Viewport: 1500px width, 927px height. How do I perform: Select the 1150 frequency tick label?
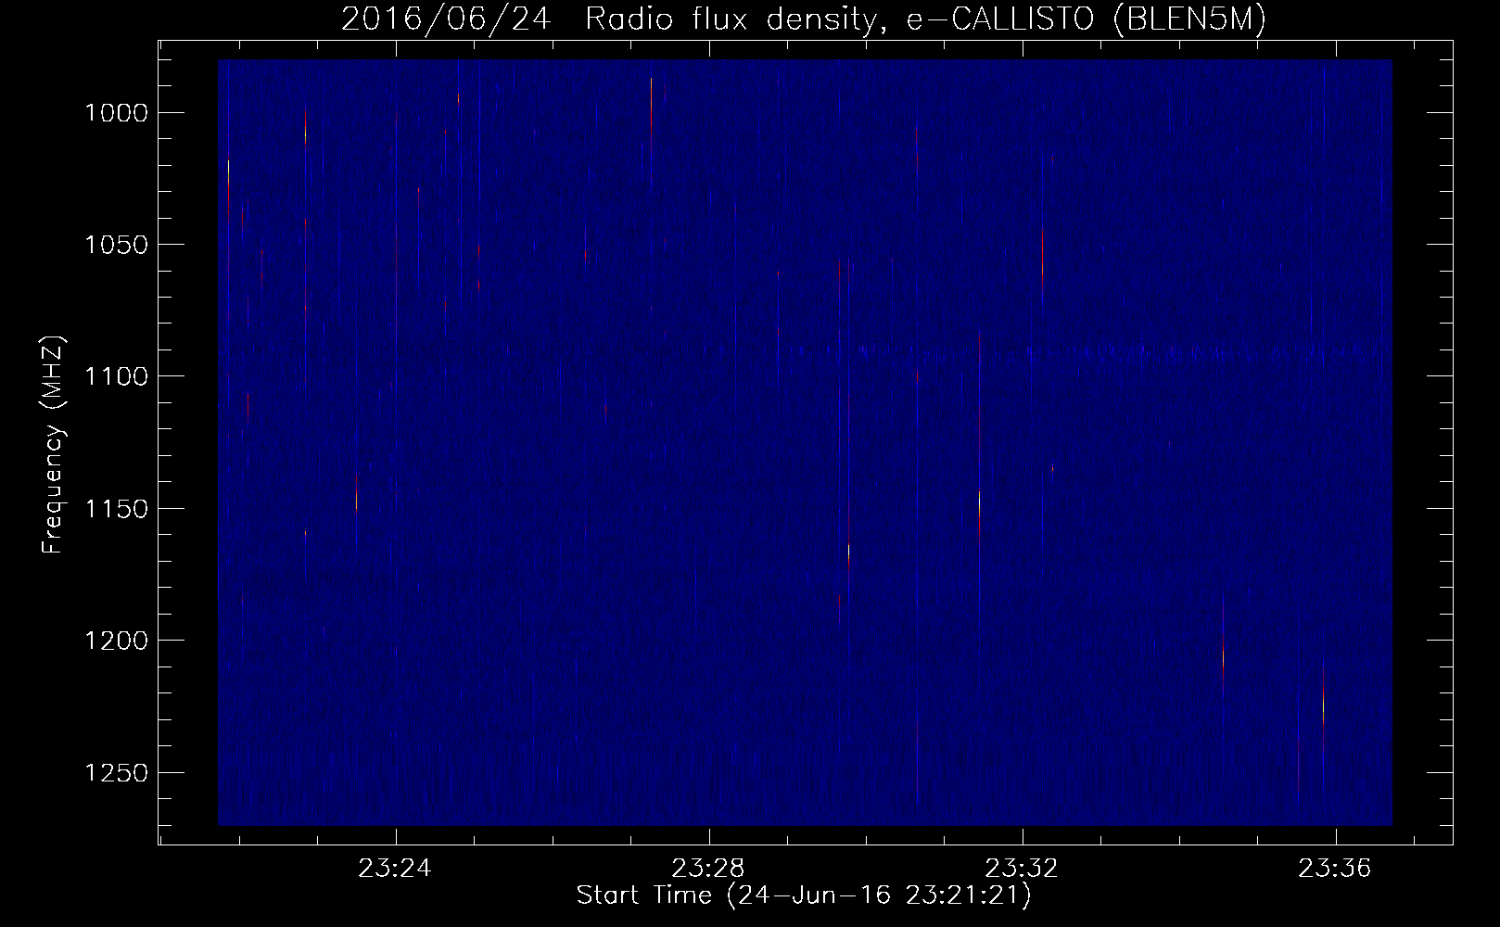point(117,509)
